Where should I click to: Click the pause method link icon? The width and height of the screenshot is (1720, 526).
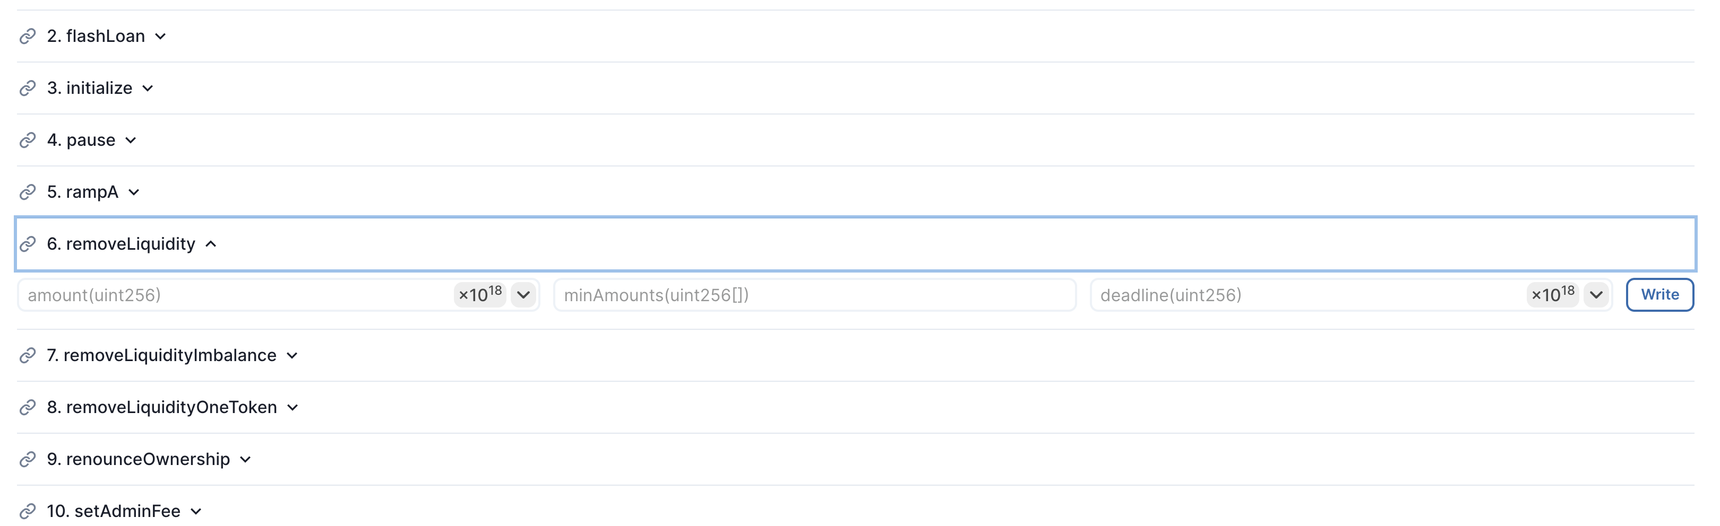(28, 140)
